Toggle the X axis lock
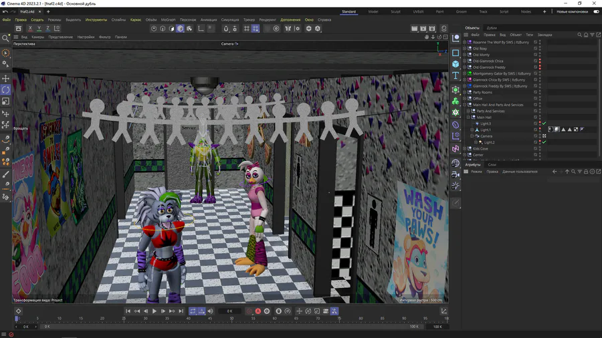Viewport: 602px width, 338px height. (x=30, y=28)
